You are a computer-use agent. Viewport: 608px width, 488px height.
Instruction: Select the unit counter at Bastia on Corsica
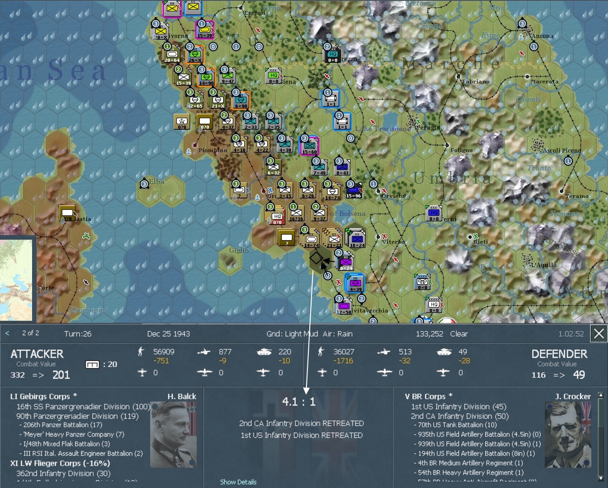(x=67, y=213)
